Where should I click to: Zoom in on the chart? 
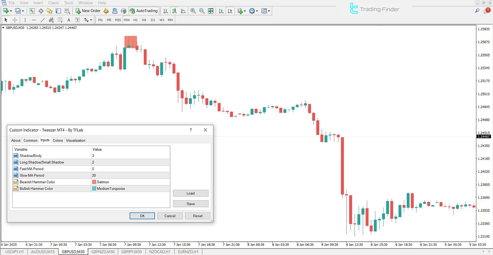(x=193, y=11)
